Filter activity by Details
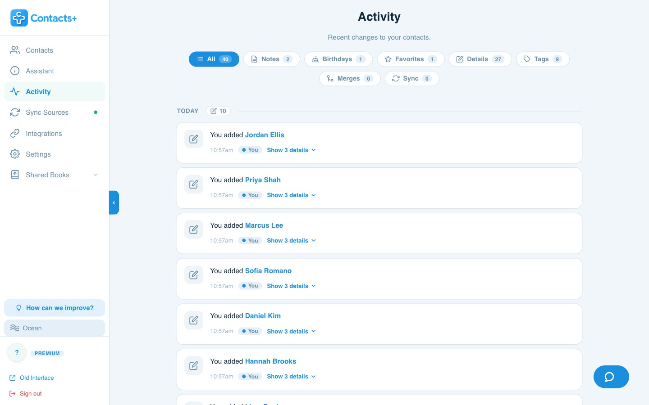The width and height of the screenshot is (649, 405). pyautogui.click(x=480, y=59)
